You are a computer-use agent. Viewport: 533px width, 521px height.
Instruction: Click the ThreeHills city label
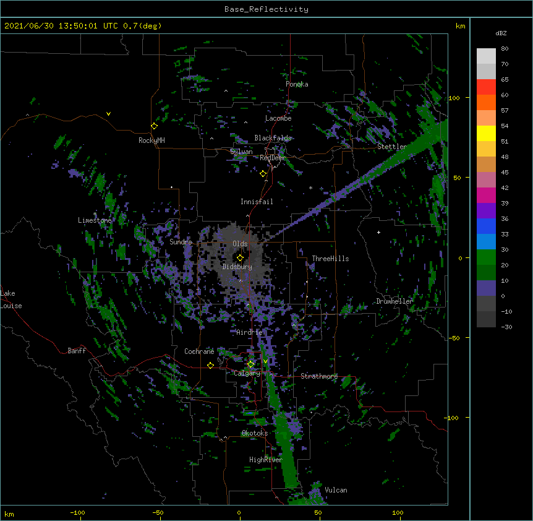[x=330, y=259]
